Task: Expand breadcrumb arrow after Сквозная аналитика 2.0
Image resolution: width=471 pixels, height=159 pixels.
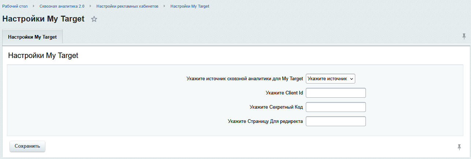Action: pyautogui.click(x=90, y=7)
